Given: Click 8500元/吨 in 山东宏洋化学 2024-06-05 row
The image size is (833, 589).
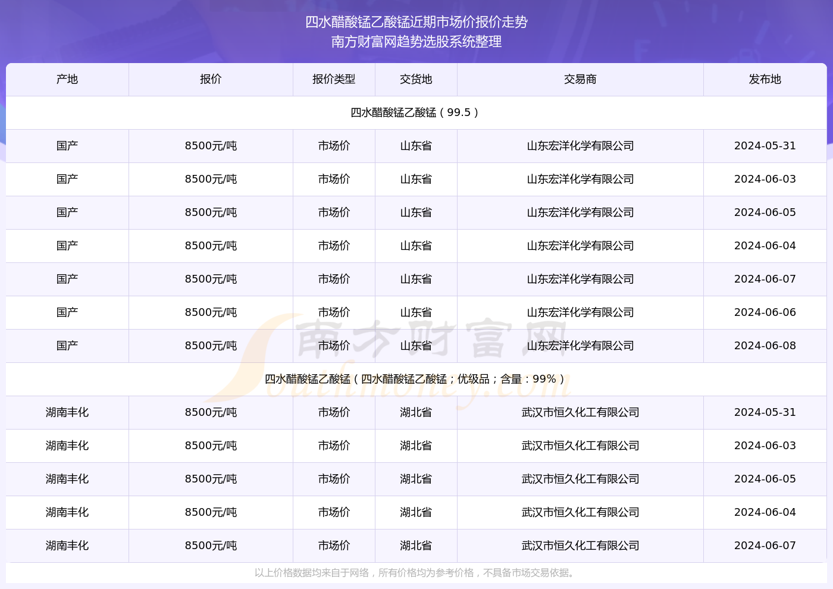Looking at the screenshot, I should (211, 212).
